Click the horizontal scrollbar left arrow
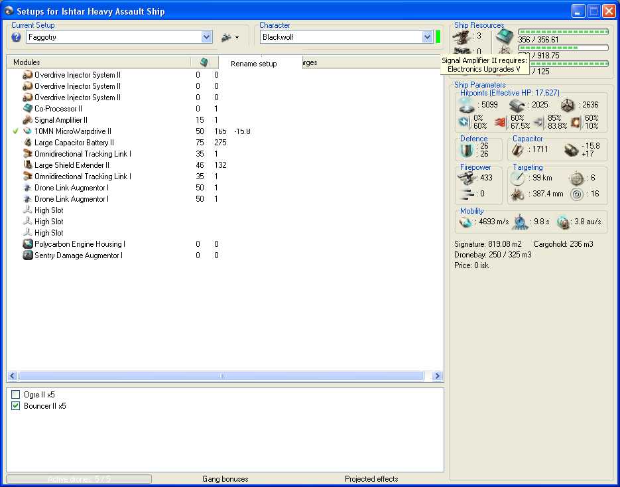620x487 pixels. [x=13, y=376]
